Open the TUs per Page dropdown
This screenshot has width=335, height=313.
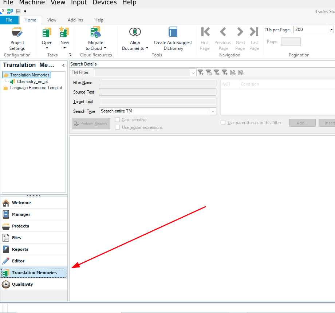pos(331,29)
